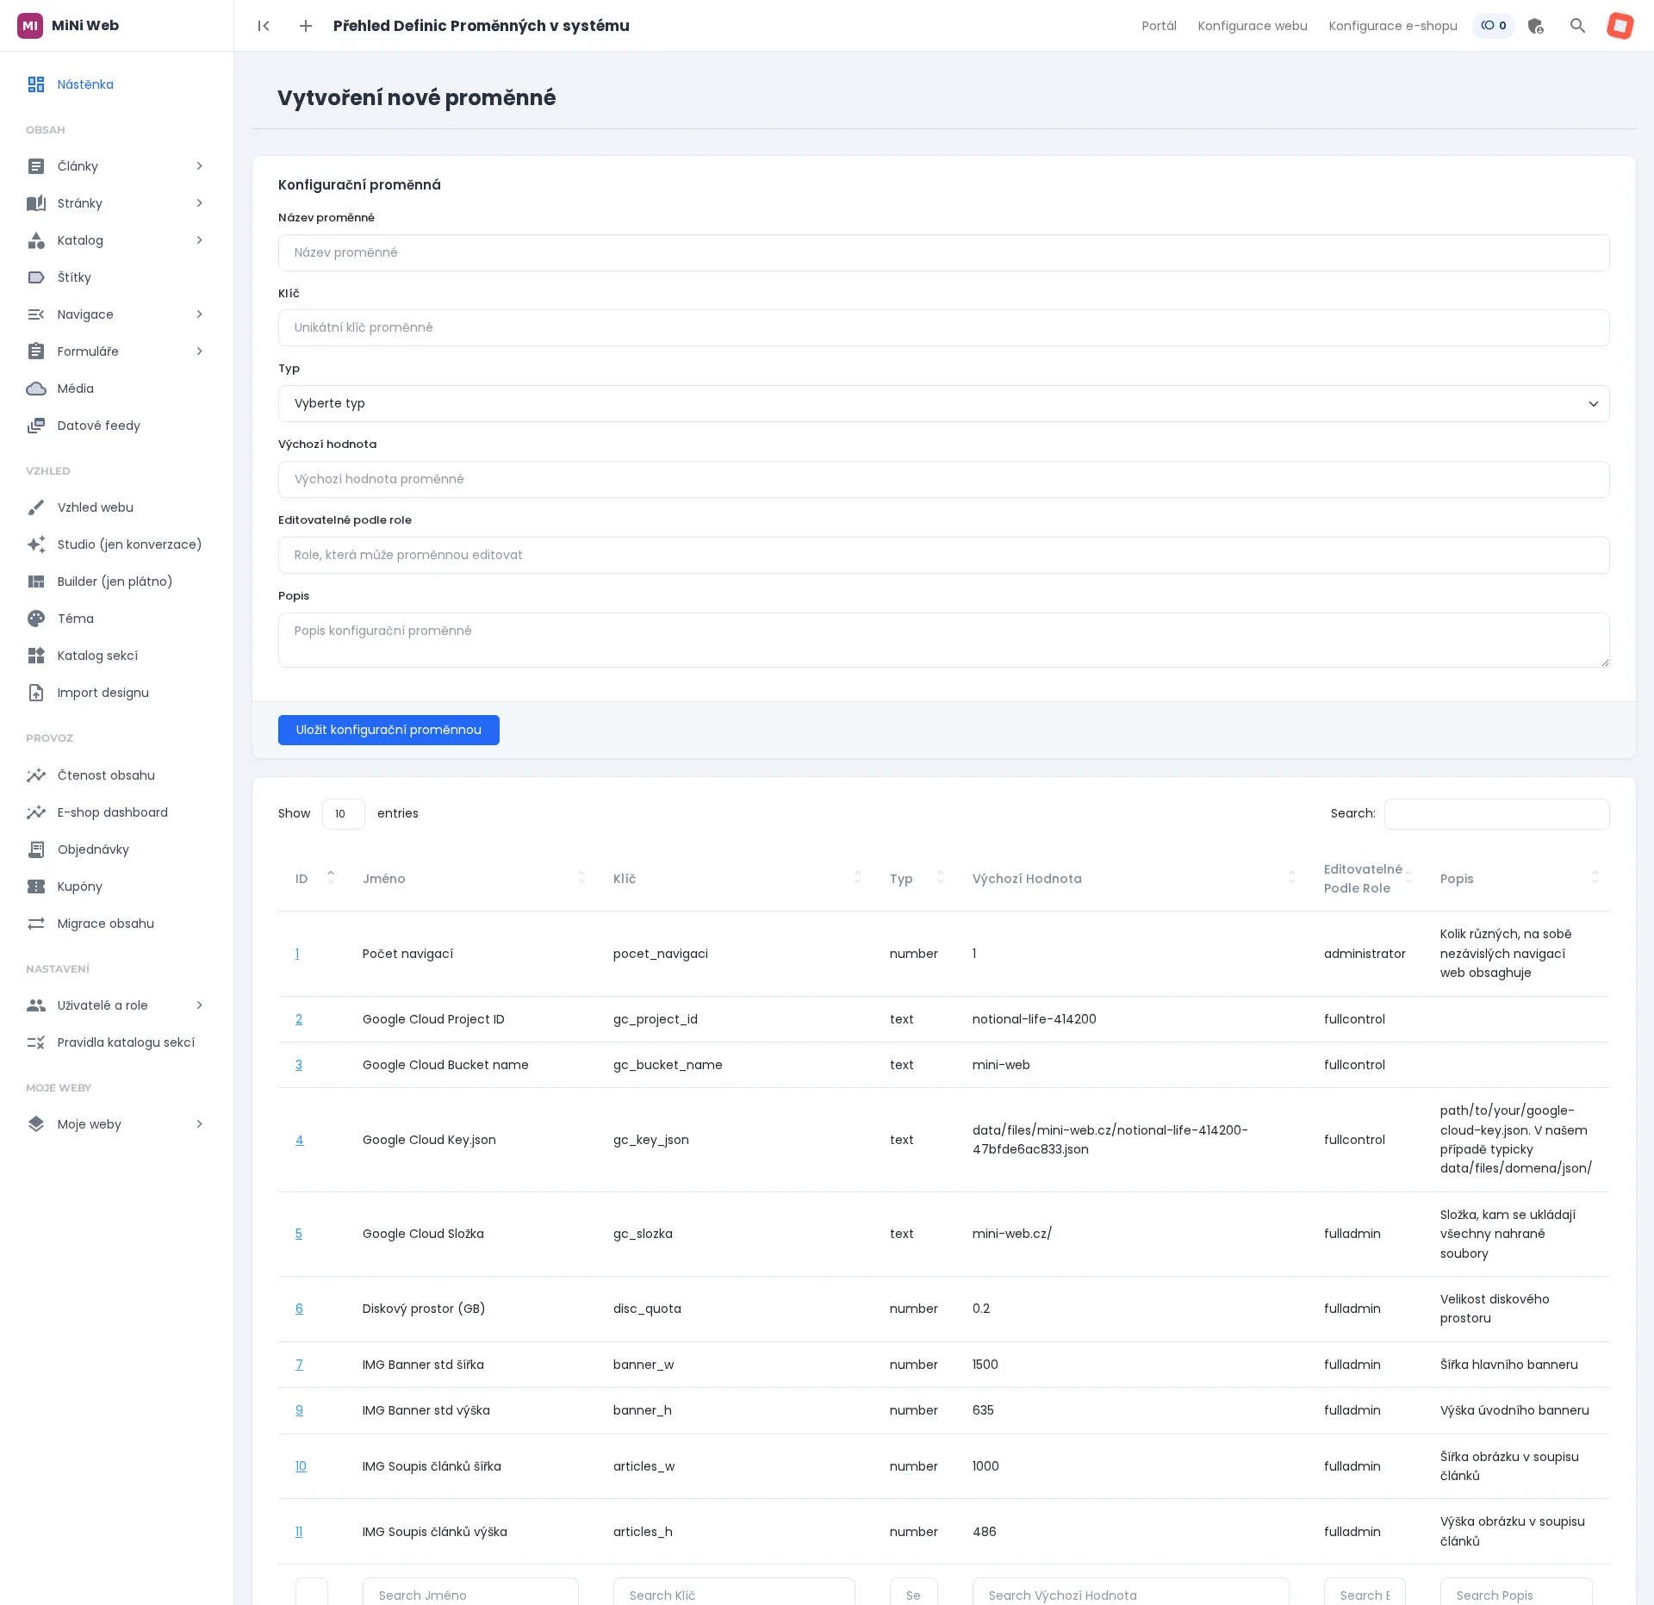
Task: Expand the Články submenu chevron
Action: coord(199,166)
